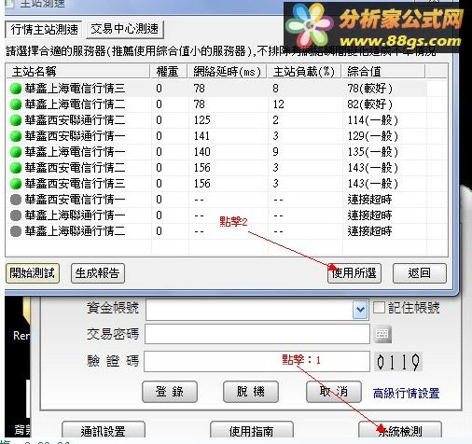Sort by 綜合值 column header
The width and height of the screenshot is (472, 444).
pyautogui.click(x=383, y=72)
